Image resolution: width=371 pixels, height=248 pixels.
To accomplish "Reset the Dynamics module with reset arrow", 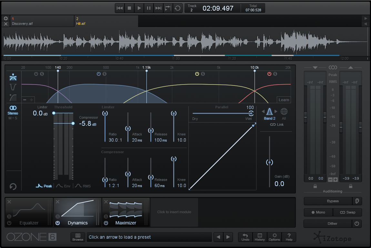I will point(13,186).
